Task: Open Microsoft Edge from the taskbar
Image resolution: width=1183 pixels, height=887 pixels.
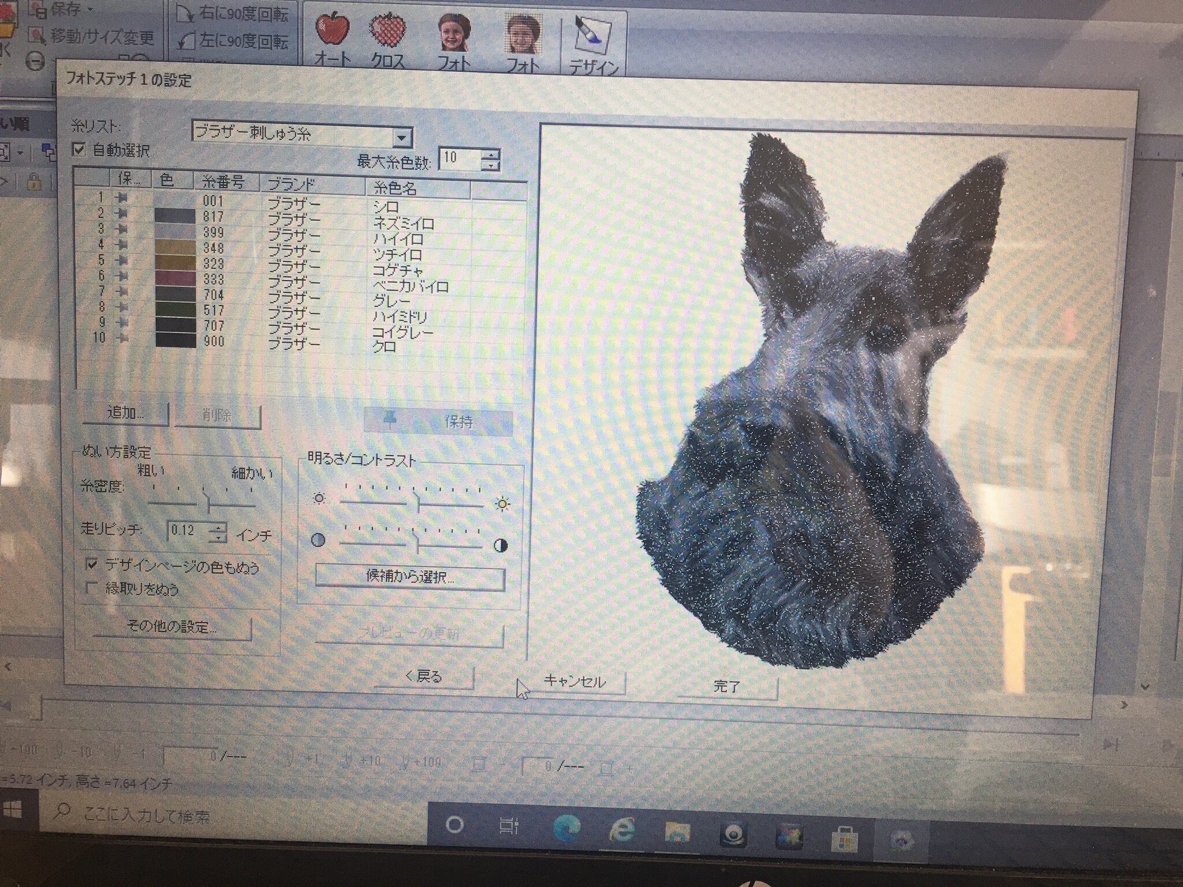Action: pos(566,828)
